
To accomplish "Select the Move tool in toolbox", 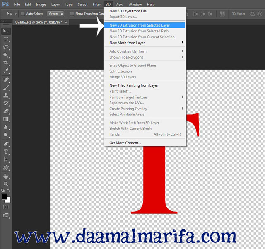I will [6, 32].
